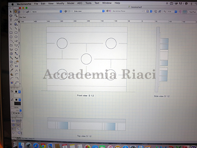Open the AEC menu
The image size is (197, 148).
(80, 3)
